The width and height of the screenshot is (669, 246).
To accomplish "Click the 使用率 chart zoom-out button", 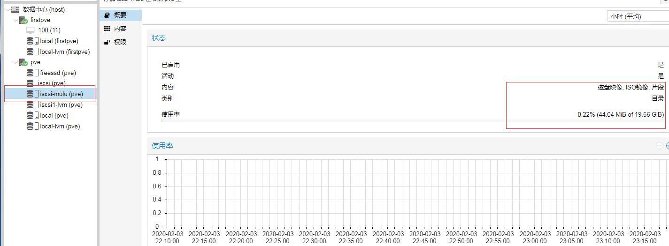I will point(660,146).
